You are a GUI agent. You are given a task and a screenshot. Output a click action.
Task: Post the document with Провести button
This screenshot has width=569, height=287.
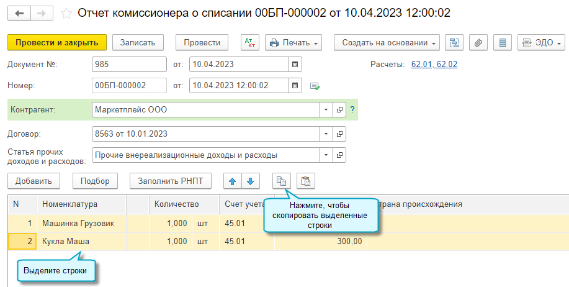pyautogui.click(x=202, y=42)
